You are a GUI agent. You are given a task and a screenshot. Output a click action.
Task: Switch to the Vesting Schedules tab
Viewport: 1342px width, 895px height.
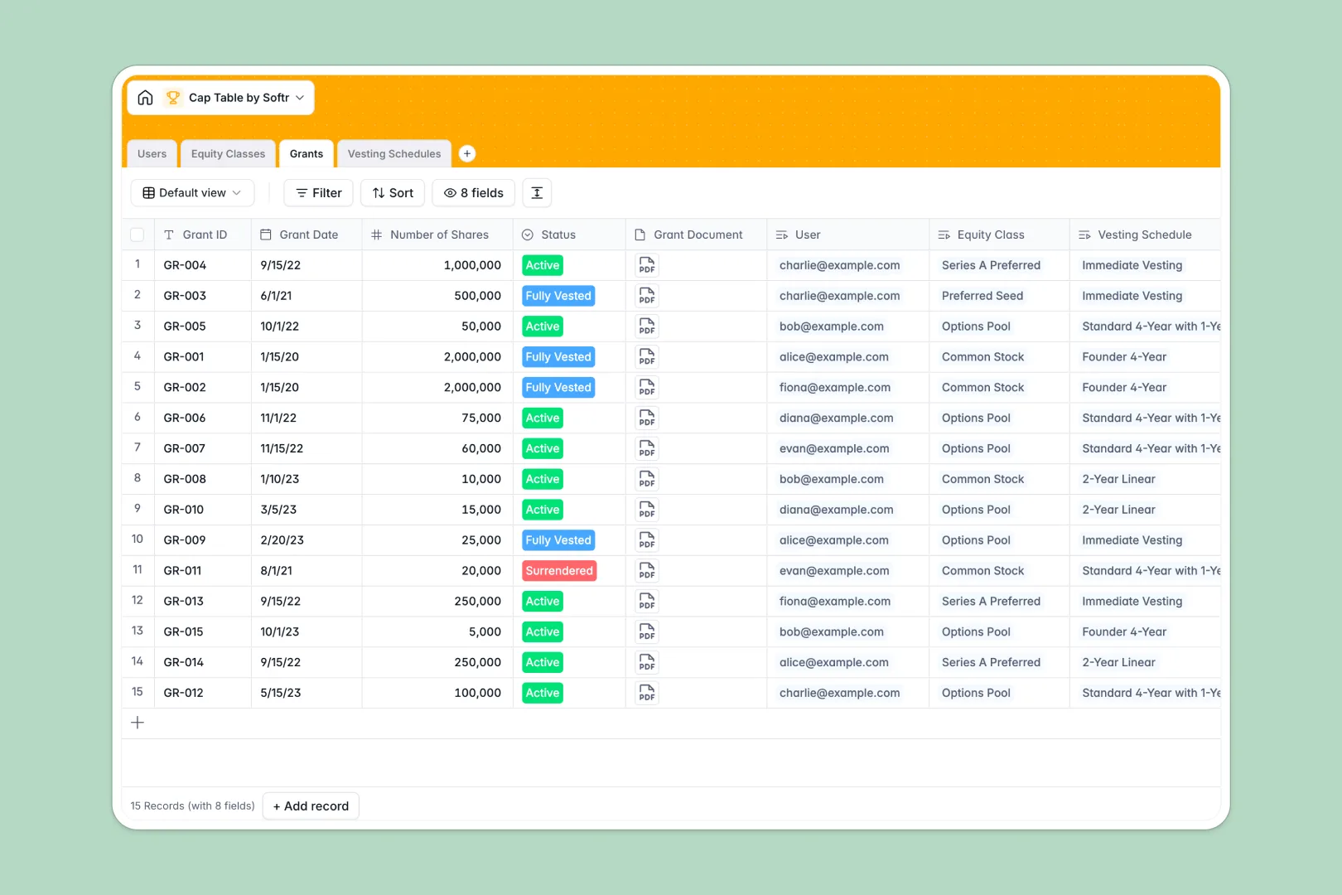tap(393, 153)
